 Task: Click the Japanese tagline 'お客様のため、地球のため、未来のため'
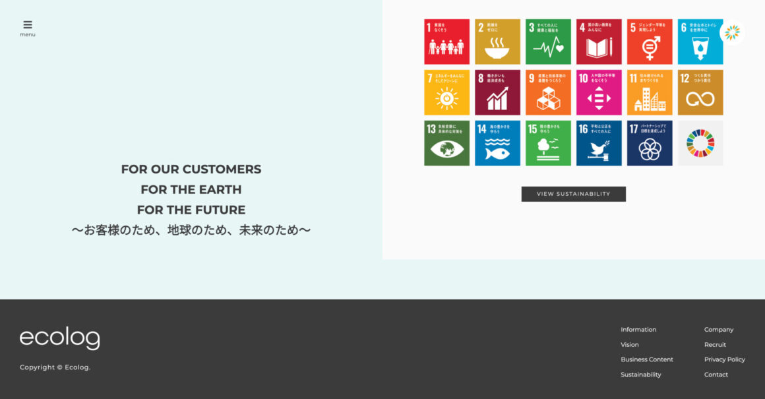pyautogui.click(x=191, y=230)
